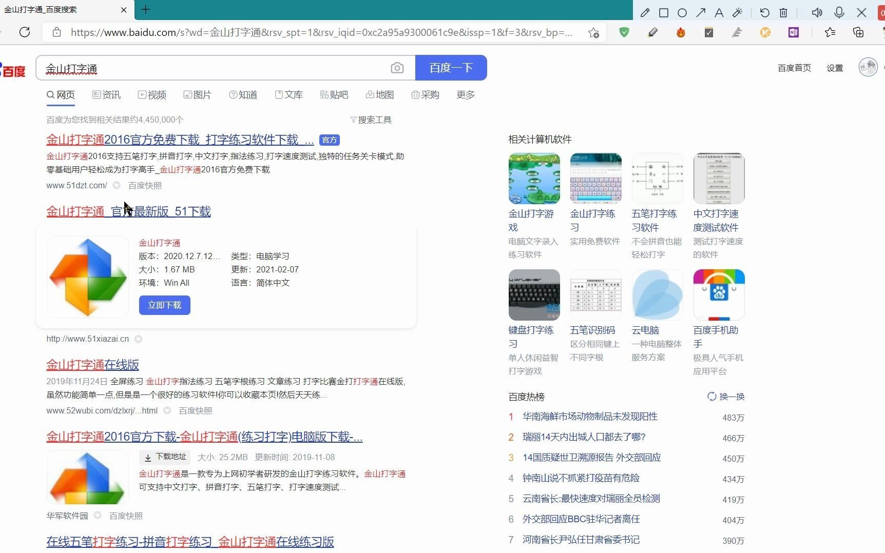
Task: Open 百度手机助手 thumbnail
Action: tap(719, 295)
